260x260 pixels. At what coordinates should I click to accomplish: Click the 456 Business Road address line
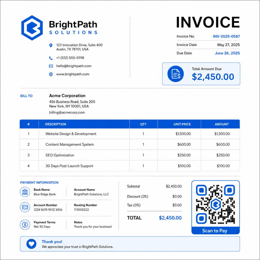72,102
